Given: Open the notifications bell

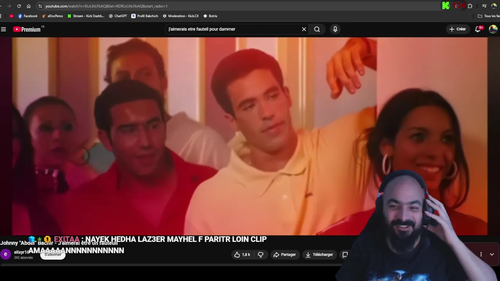Looking at the screenshot, I should click(x=478, y=29).
